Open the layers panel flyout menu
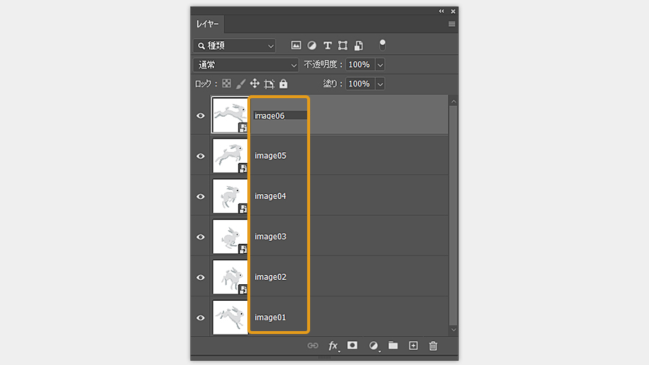This screenshot has width=649, height=365. [x=452, y=24]
